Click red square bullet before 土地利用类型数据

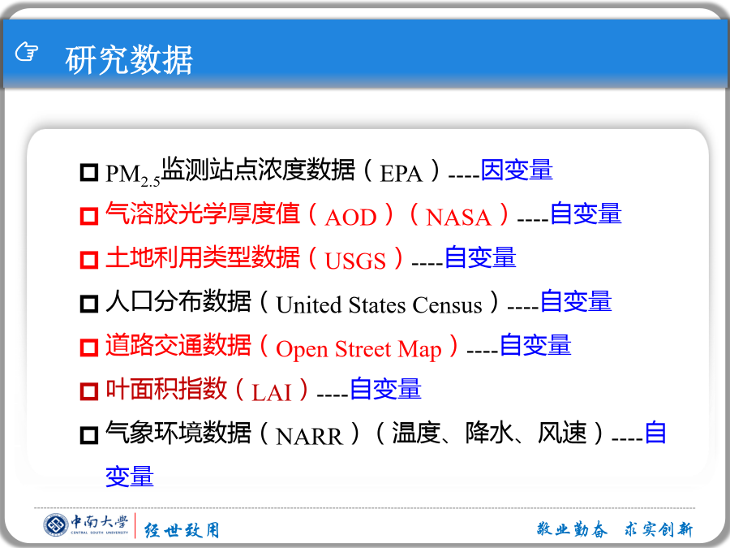coord(89,260)
